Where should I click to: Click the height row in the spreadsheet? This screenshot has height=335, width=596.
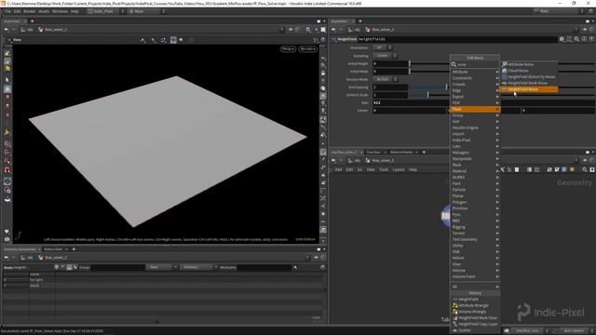pos(164,280)
